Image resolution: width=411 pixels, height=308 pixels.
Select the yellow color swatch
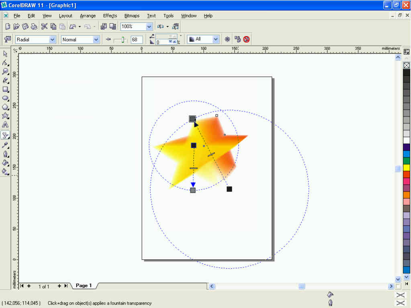[406, 167]
